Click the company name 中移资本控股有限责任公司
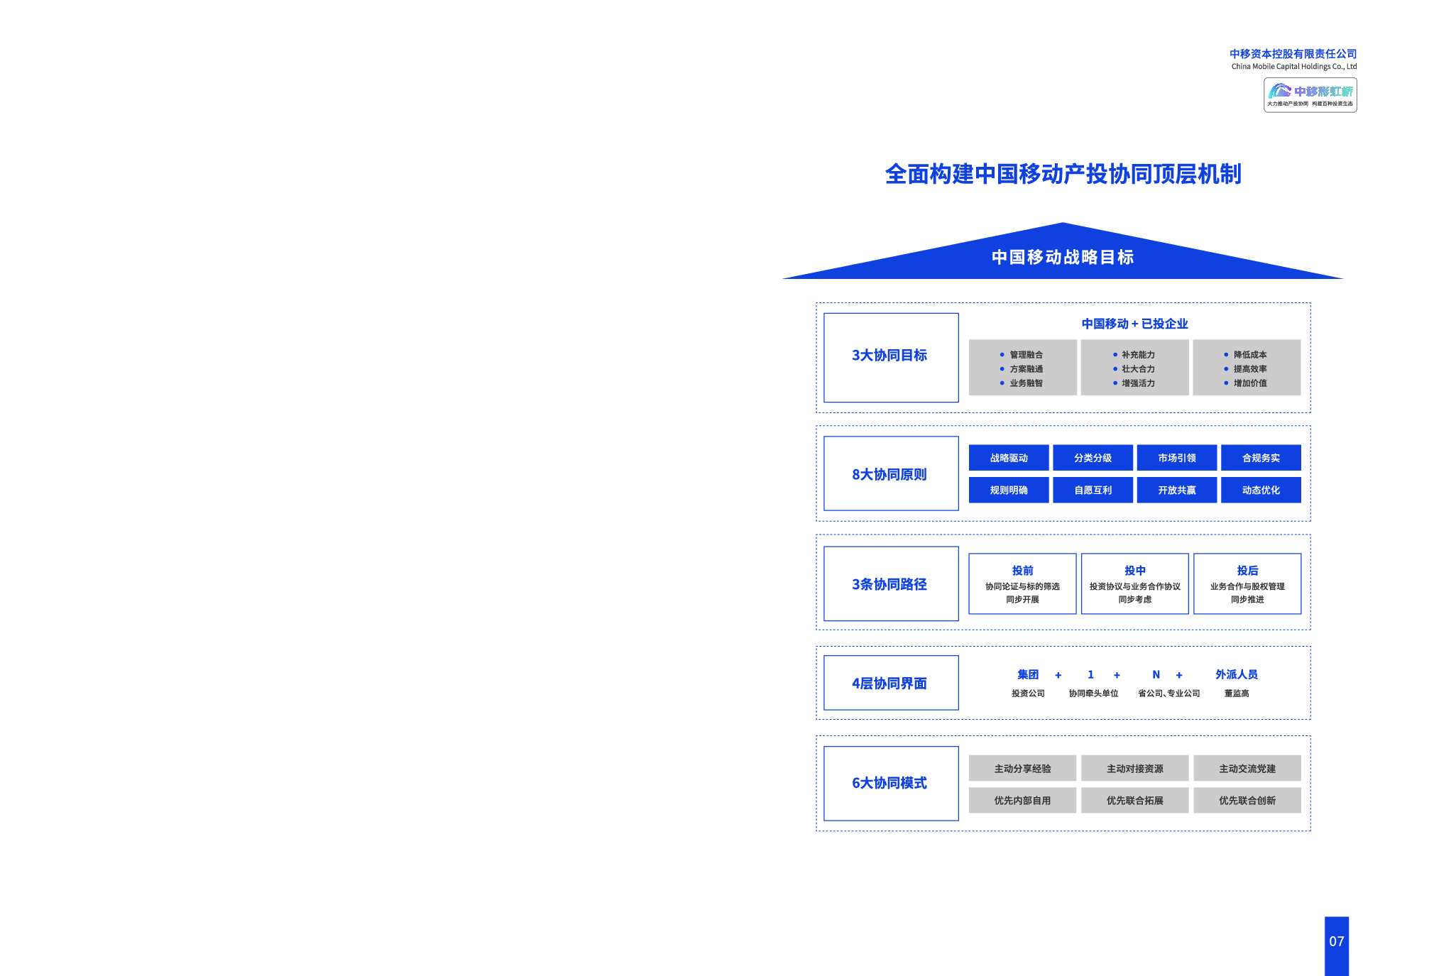 [x=1293, y=54]
